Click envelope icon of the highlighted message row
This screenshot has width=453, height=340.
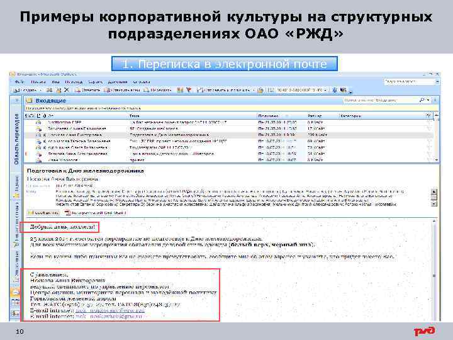pyautogui.click(x=38, y=135)
